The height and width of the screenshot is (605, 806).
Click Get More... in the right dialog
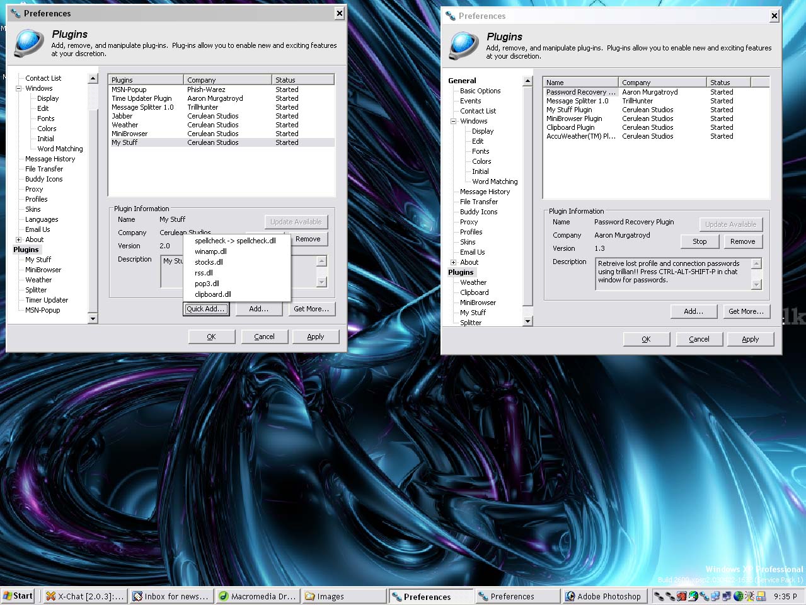[x=746, y=311]
